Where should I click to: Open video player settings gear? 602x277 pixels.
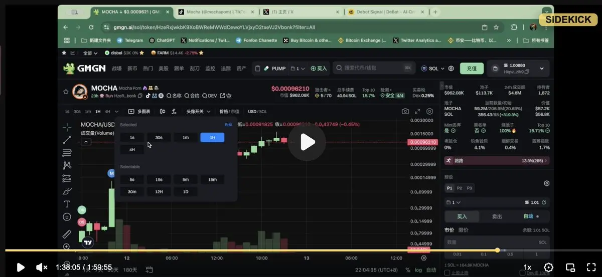pyautogui.click(x=549, y=267)
